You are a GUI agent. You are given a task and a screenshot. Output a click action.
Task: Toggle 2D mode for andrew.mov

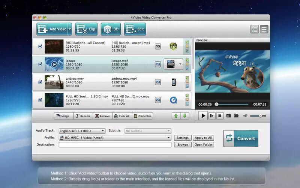[x=157, y=82]
